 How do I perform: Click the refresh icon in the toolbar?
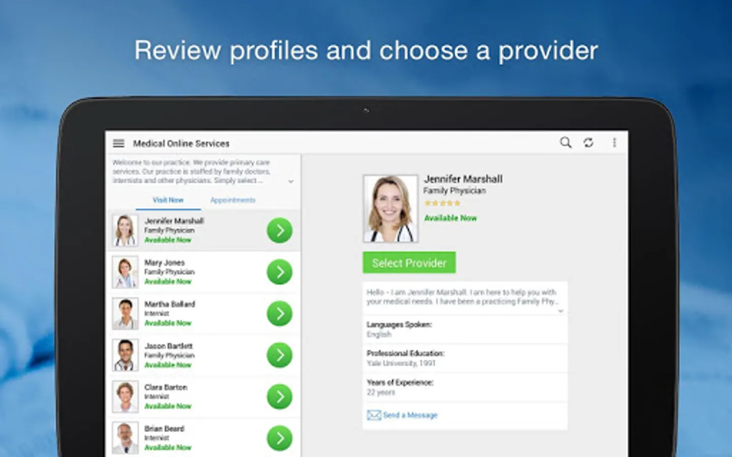[x=589, y=143]
